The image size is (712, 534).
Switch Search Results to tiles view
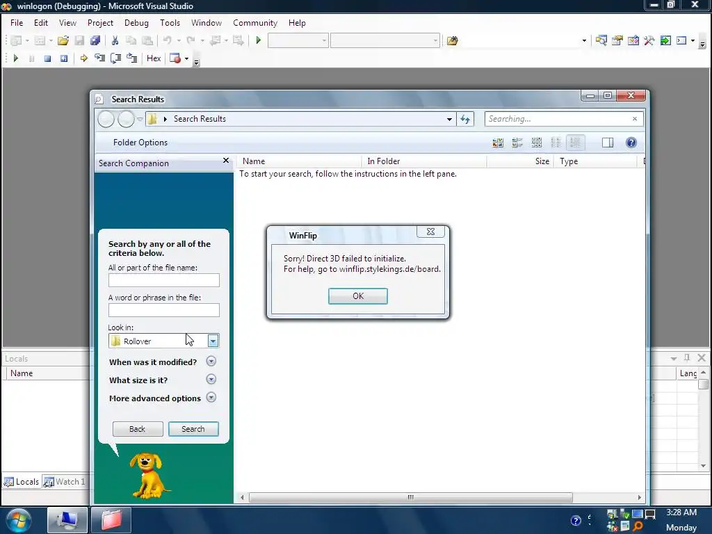point(517,143)
